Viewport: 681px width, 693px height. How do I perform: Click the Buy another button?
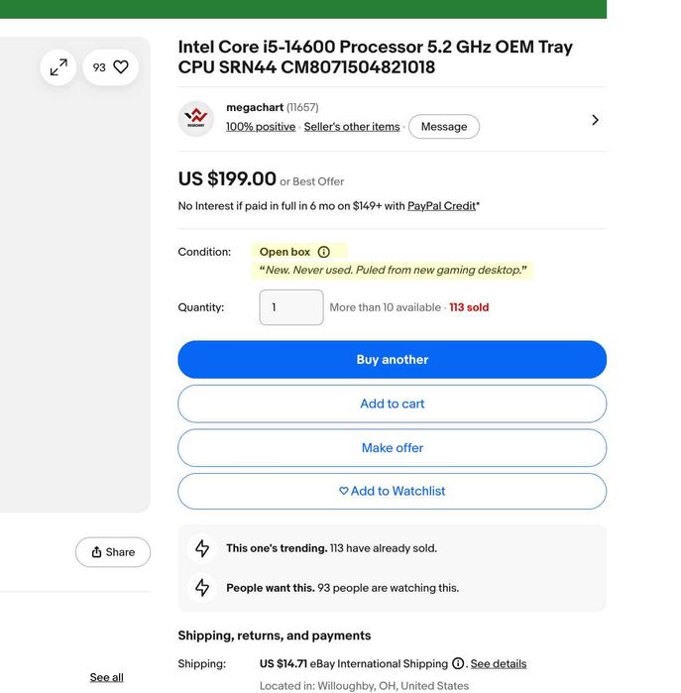392,359
